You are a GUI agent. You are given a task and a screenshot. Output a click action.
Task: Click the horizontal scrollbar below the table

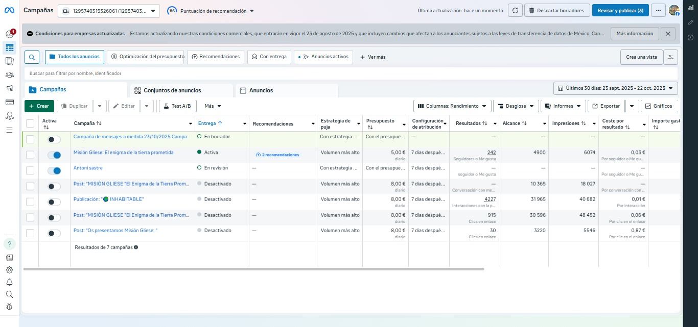coord(253,269)
